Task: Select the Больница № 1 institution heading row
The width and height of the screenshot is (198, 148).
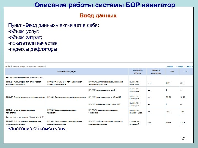Action: pyautogui.click(x=25, y=77)
